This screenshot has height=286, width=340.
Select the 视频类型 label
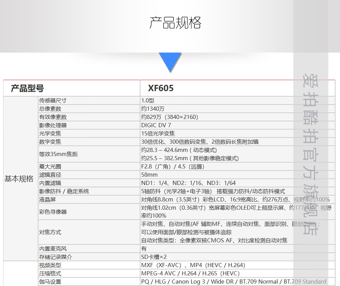coord(50,265)
